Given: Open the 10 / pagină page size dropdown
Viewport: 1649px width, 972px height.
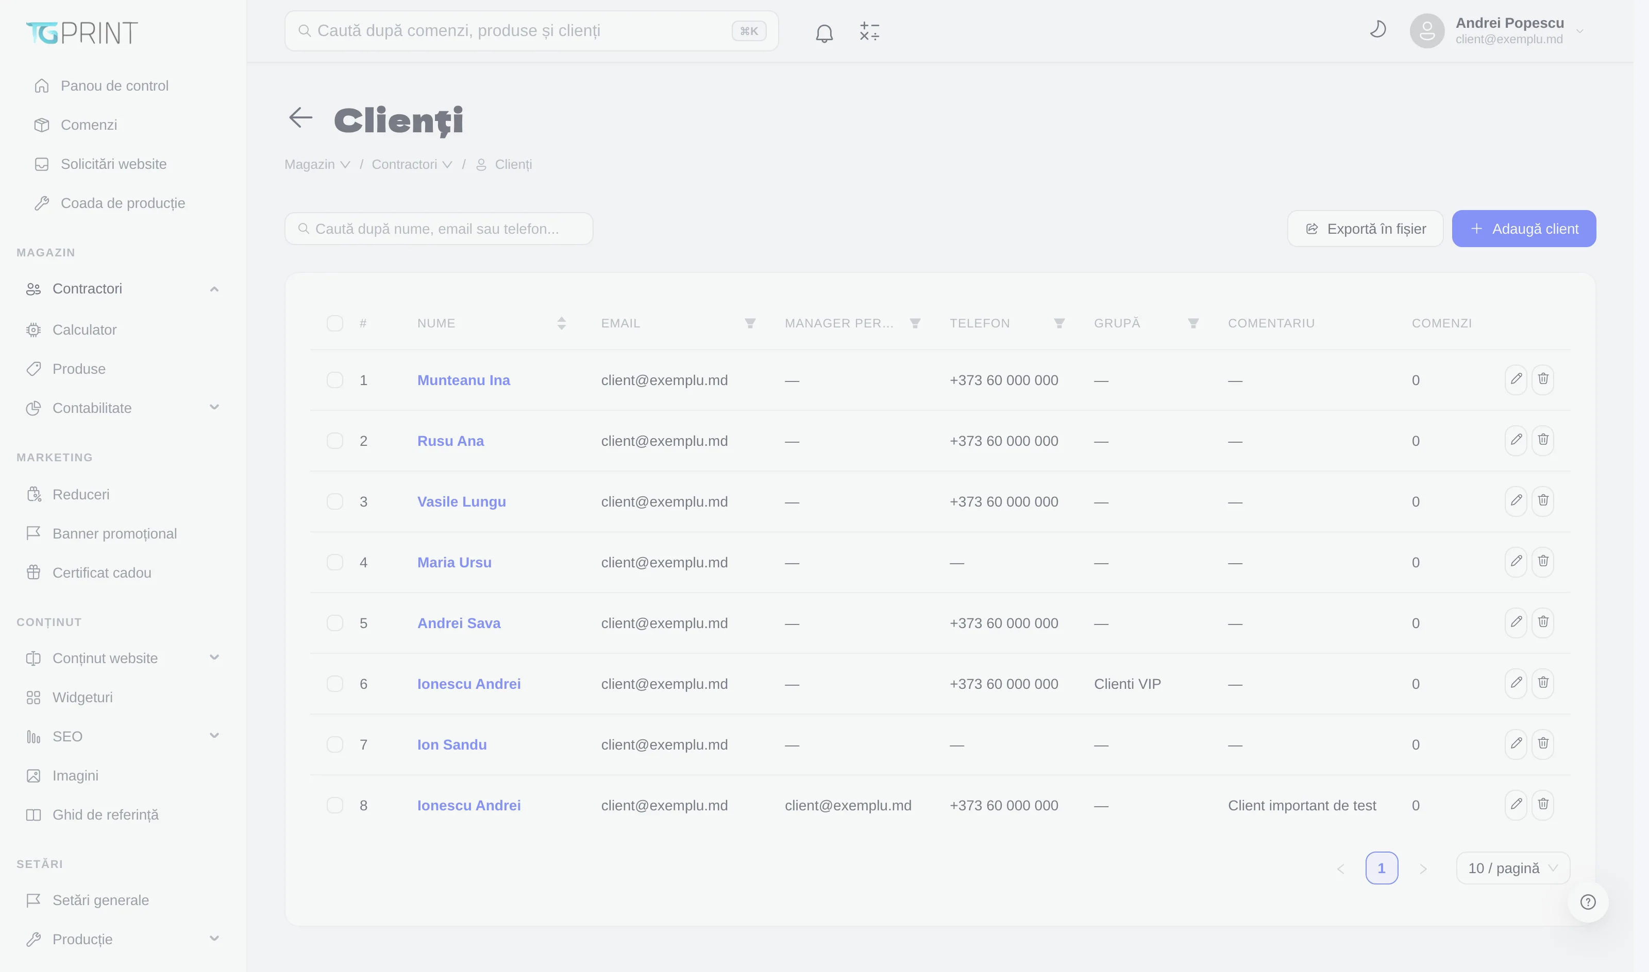Looking at the screenshot, I should 1512,869.
